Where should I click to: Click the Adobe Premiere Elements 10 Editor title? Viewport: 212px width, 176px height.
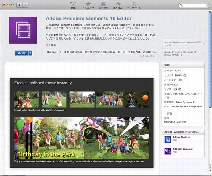click(x=89, y=18)
